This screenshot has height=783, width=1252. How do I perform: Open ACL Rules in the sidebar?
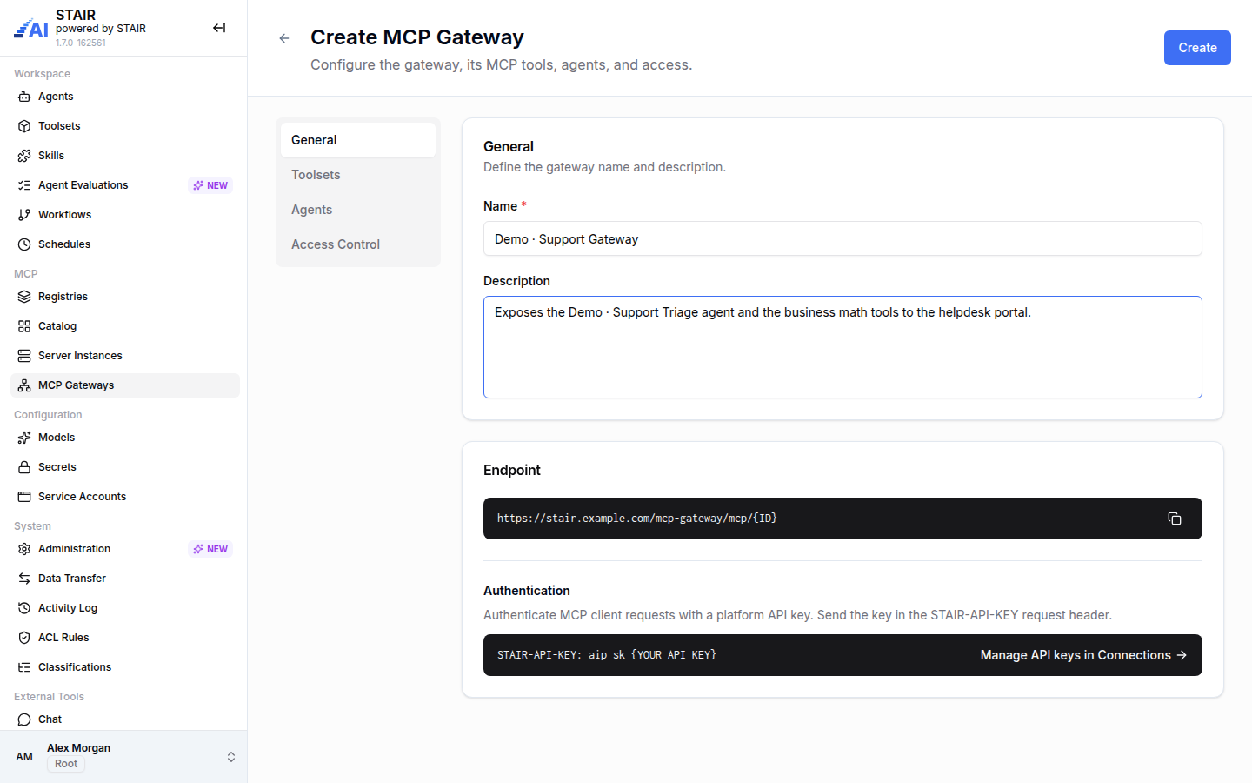pos(125,638)
